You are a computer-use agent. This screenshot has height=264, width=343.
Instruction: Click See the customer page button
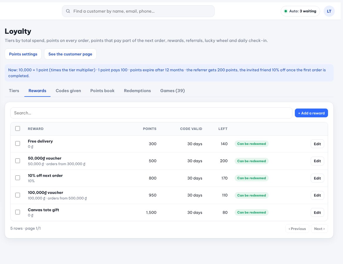[x=70, y=54]
